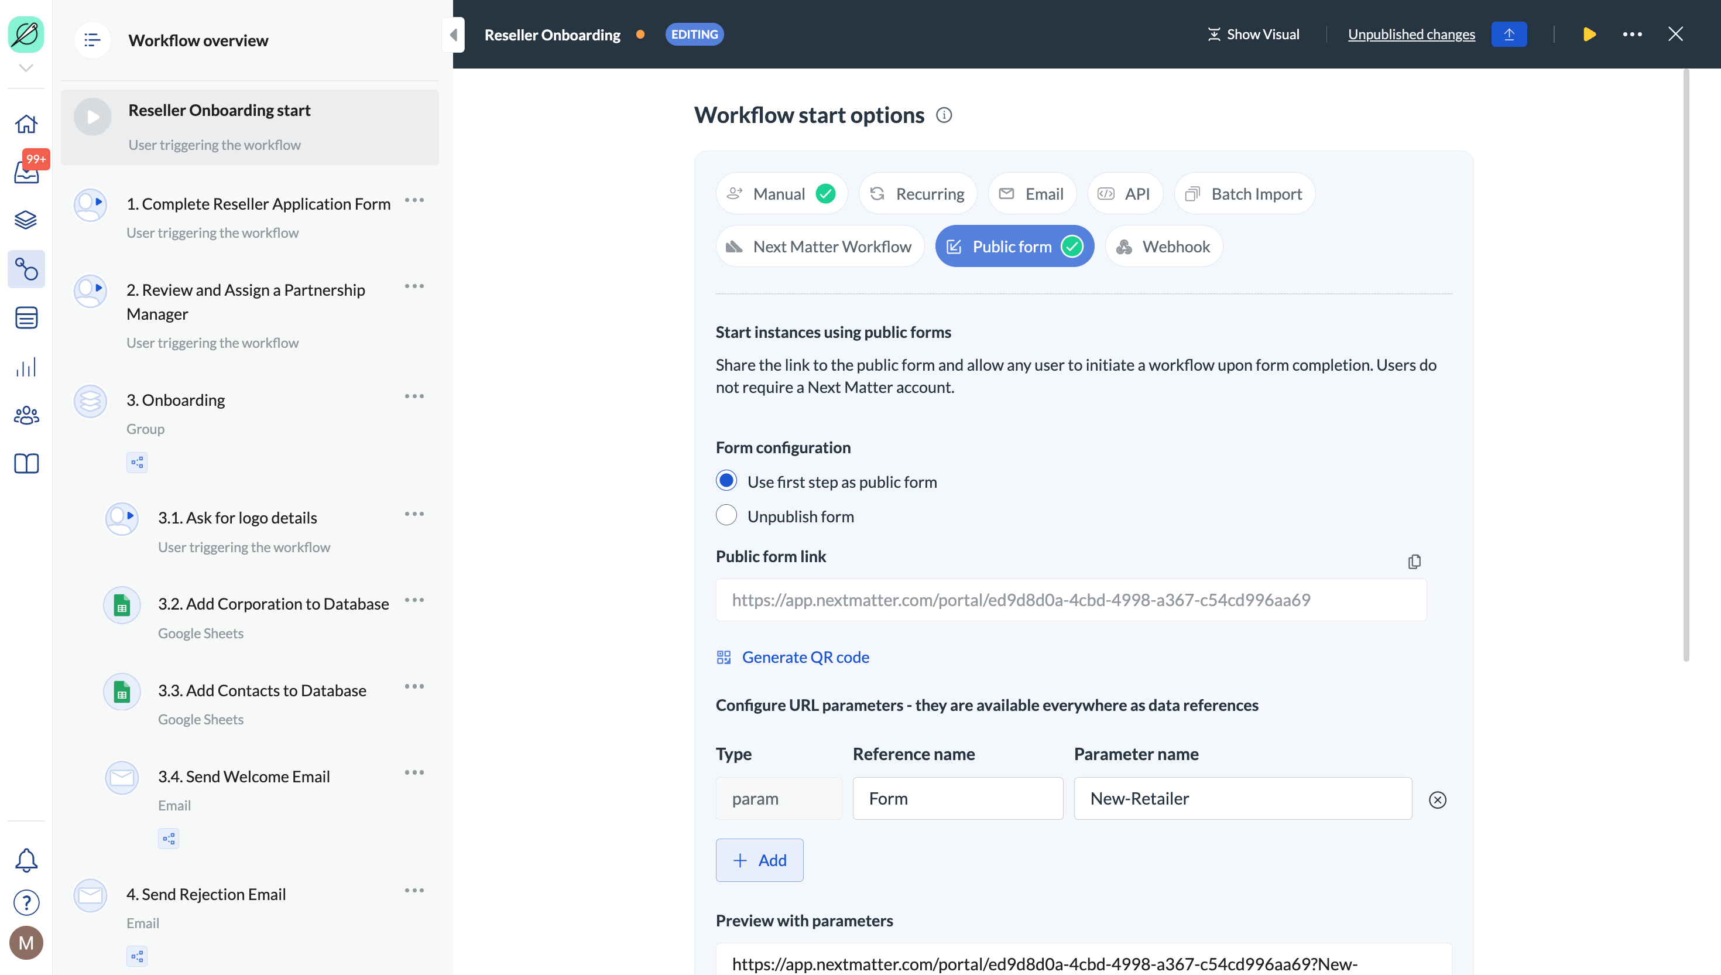Image resolution: width=1721 pixels, height=975 pixels.
Task: Select the Email start option
Action: coord(1031,194)
